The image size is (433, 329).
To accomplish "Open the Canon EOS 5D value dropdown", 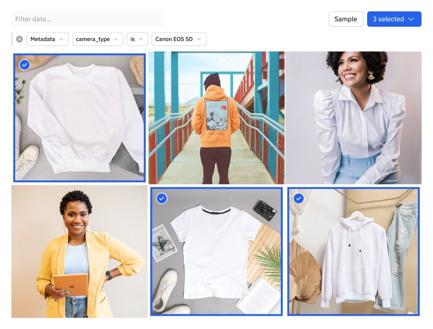I will point(179,39).
